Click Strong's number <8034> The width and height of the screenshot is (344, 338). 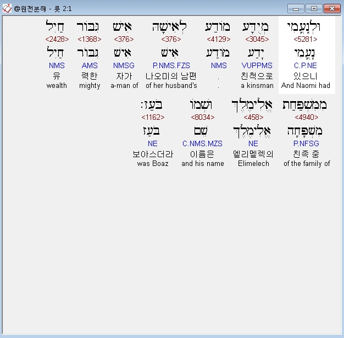[x=202, y=117]
